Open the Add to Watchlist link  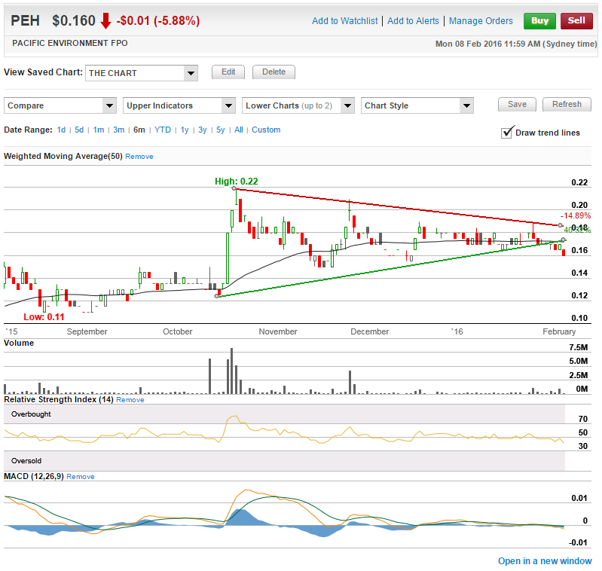click(345, 21)
